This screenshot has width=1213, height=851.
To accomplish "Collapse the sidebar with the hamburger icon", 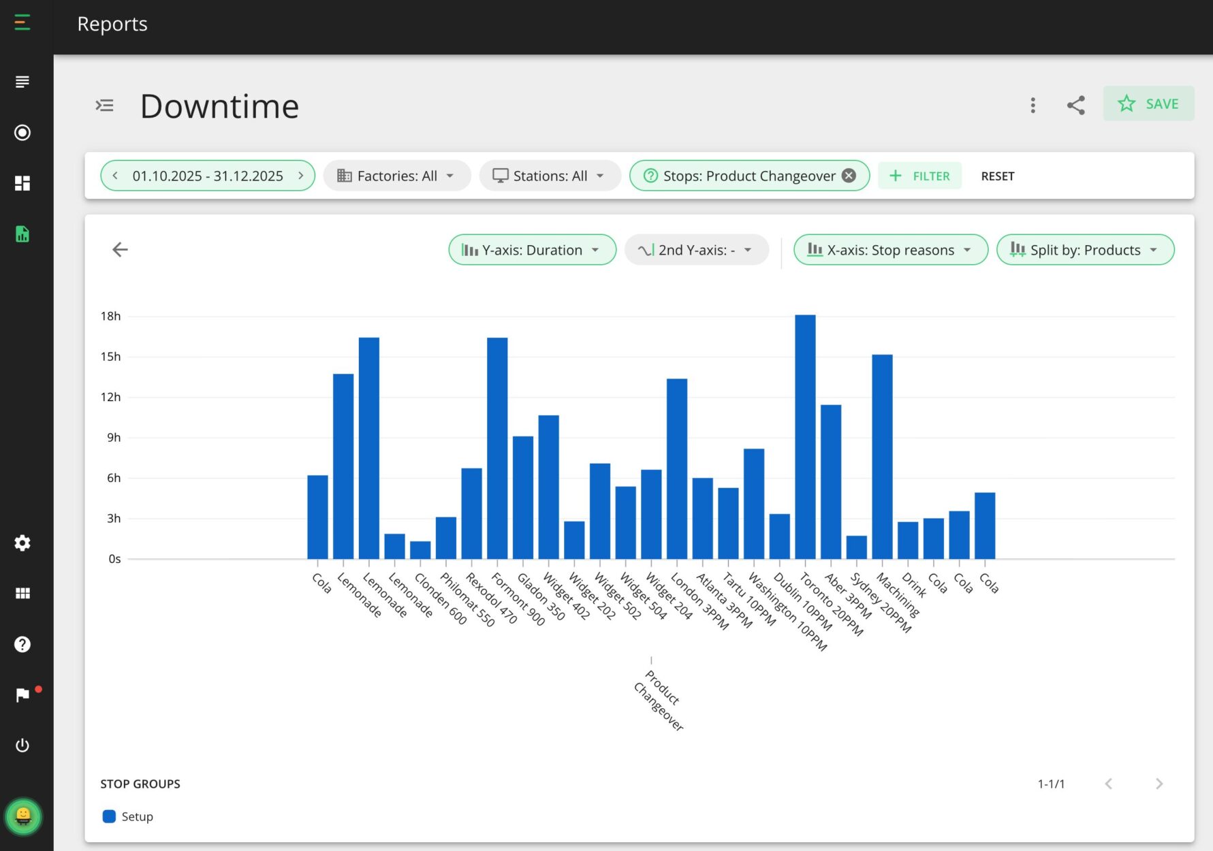I will click(22, 22).
